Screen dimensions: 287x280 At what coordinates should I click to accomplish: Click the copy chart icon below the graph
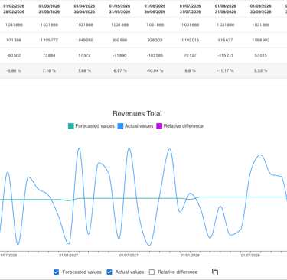point(215,272)
